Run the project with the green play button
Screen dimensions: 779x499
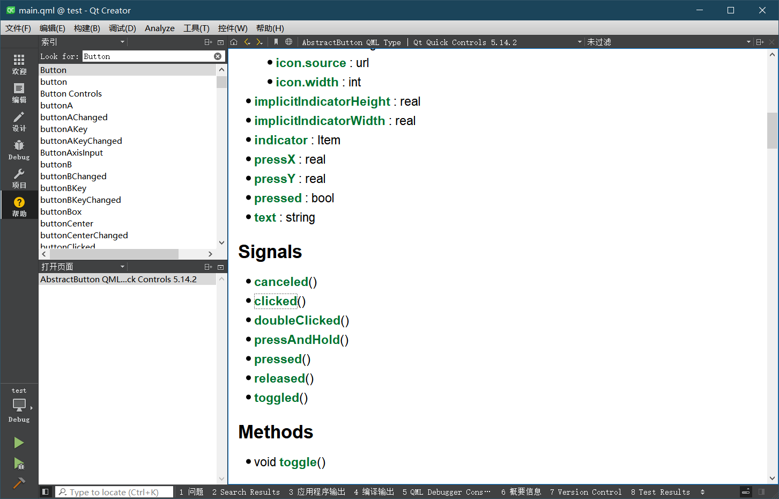(19, 443)
